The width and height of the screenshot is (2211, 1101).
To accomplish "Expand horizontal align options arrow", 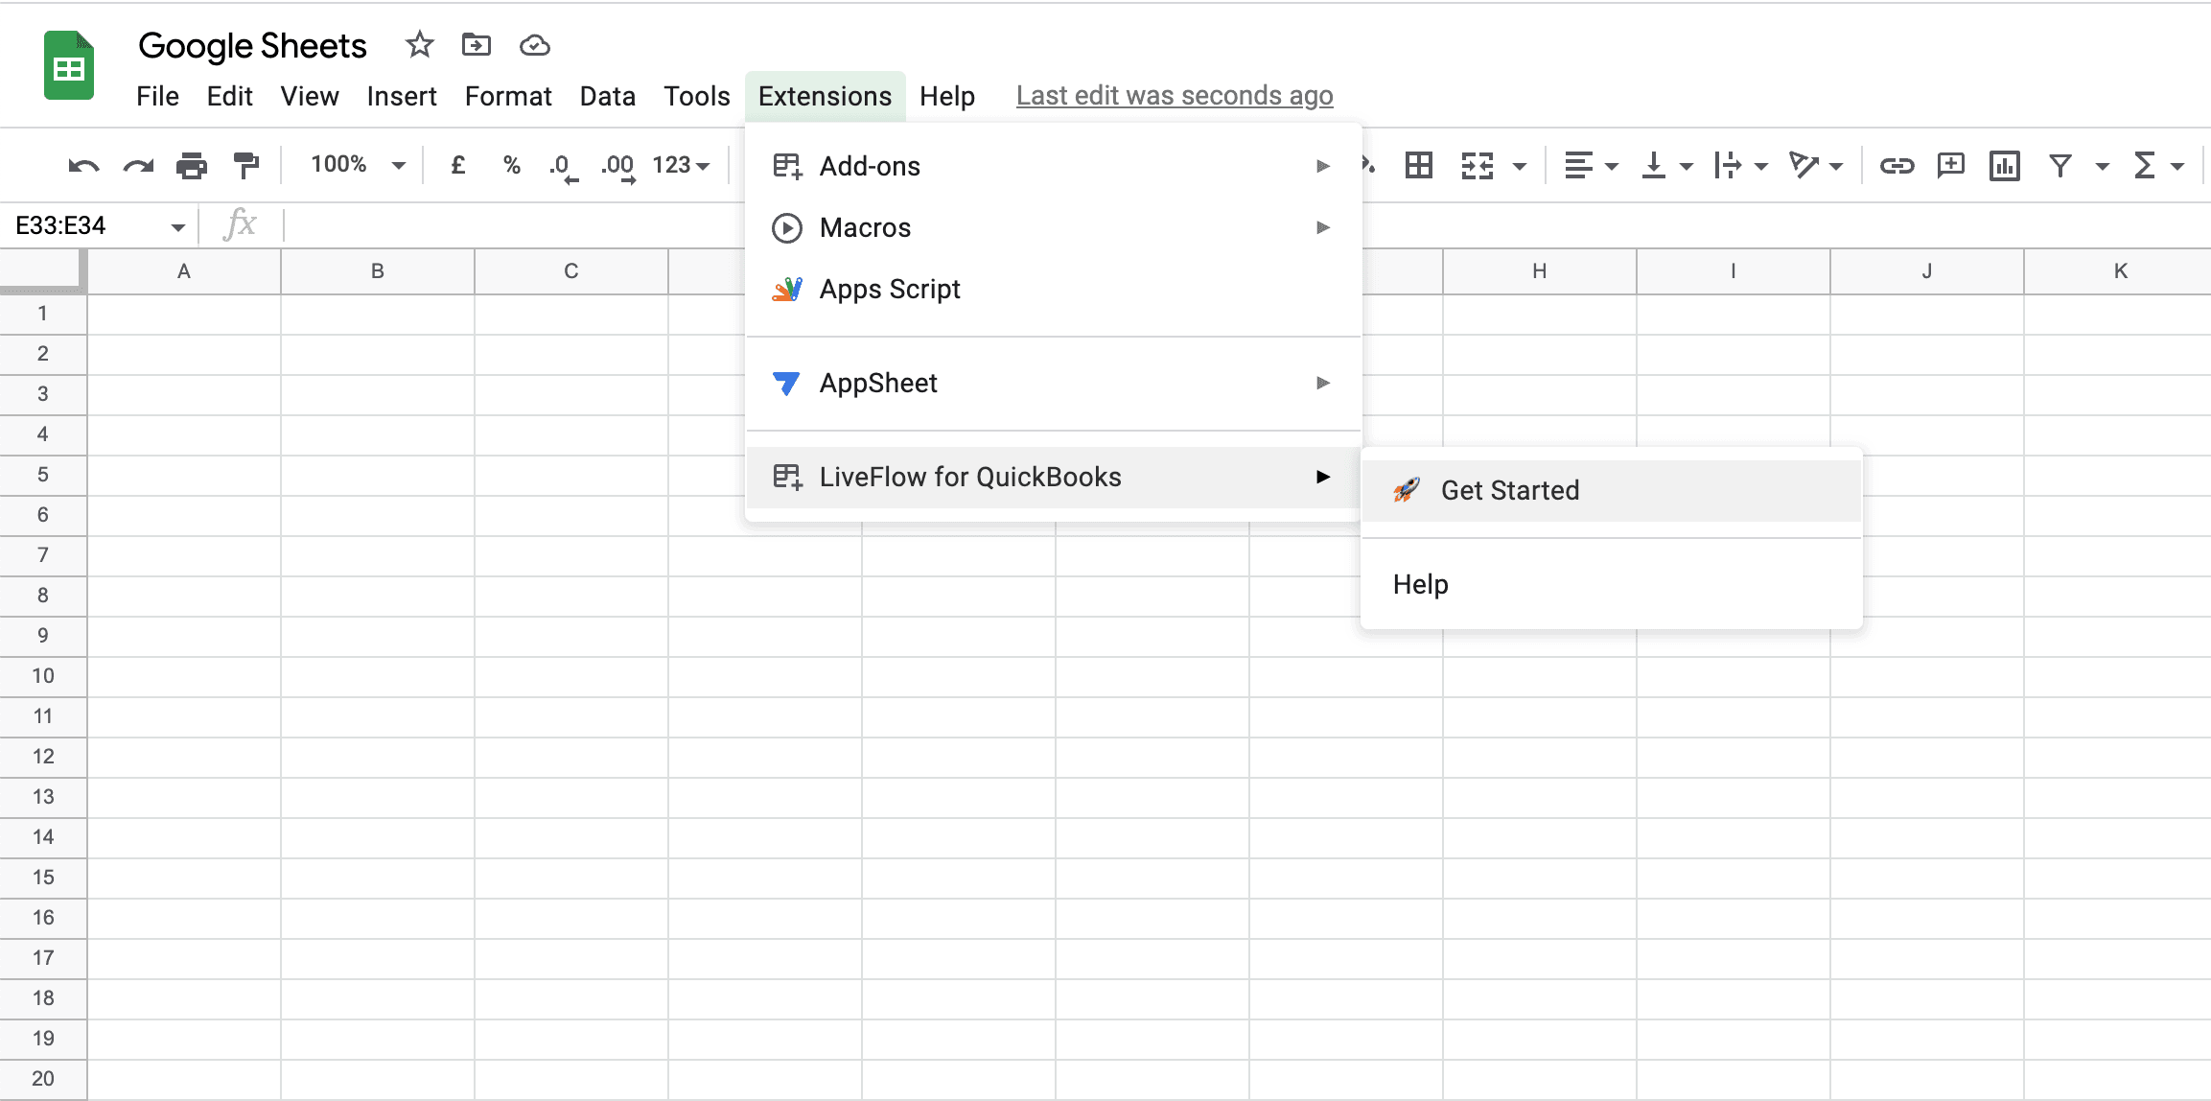I will tap(1612, 167).
